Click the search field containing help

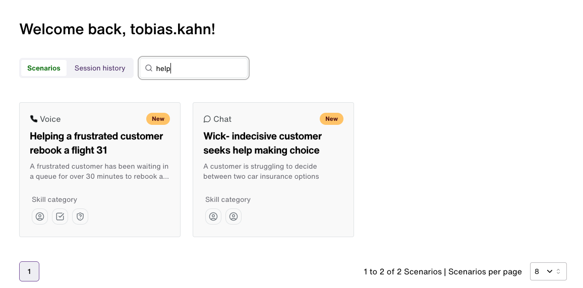(194, 68)
